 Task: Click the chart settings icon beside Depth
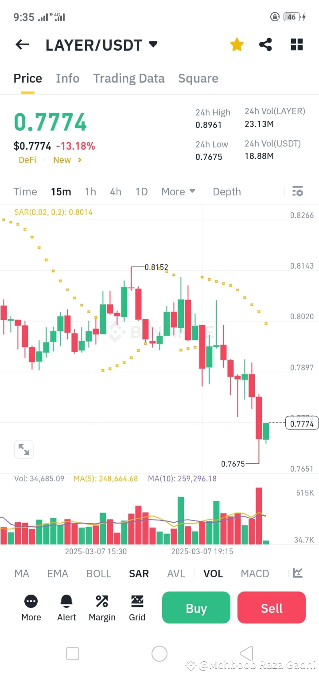pos(297,191)
